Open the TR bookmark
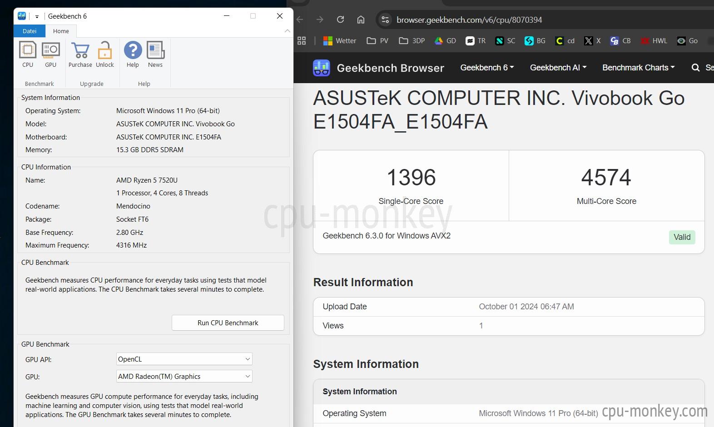Screen dimensions: 714x427 pyautogui.click(x=476, y=40)
